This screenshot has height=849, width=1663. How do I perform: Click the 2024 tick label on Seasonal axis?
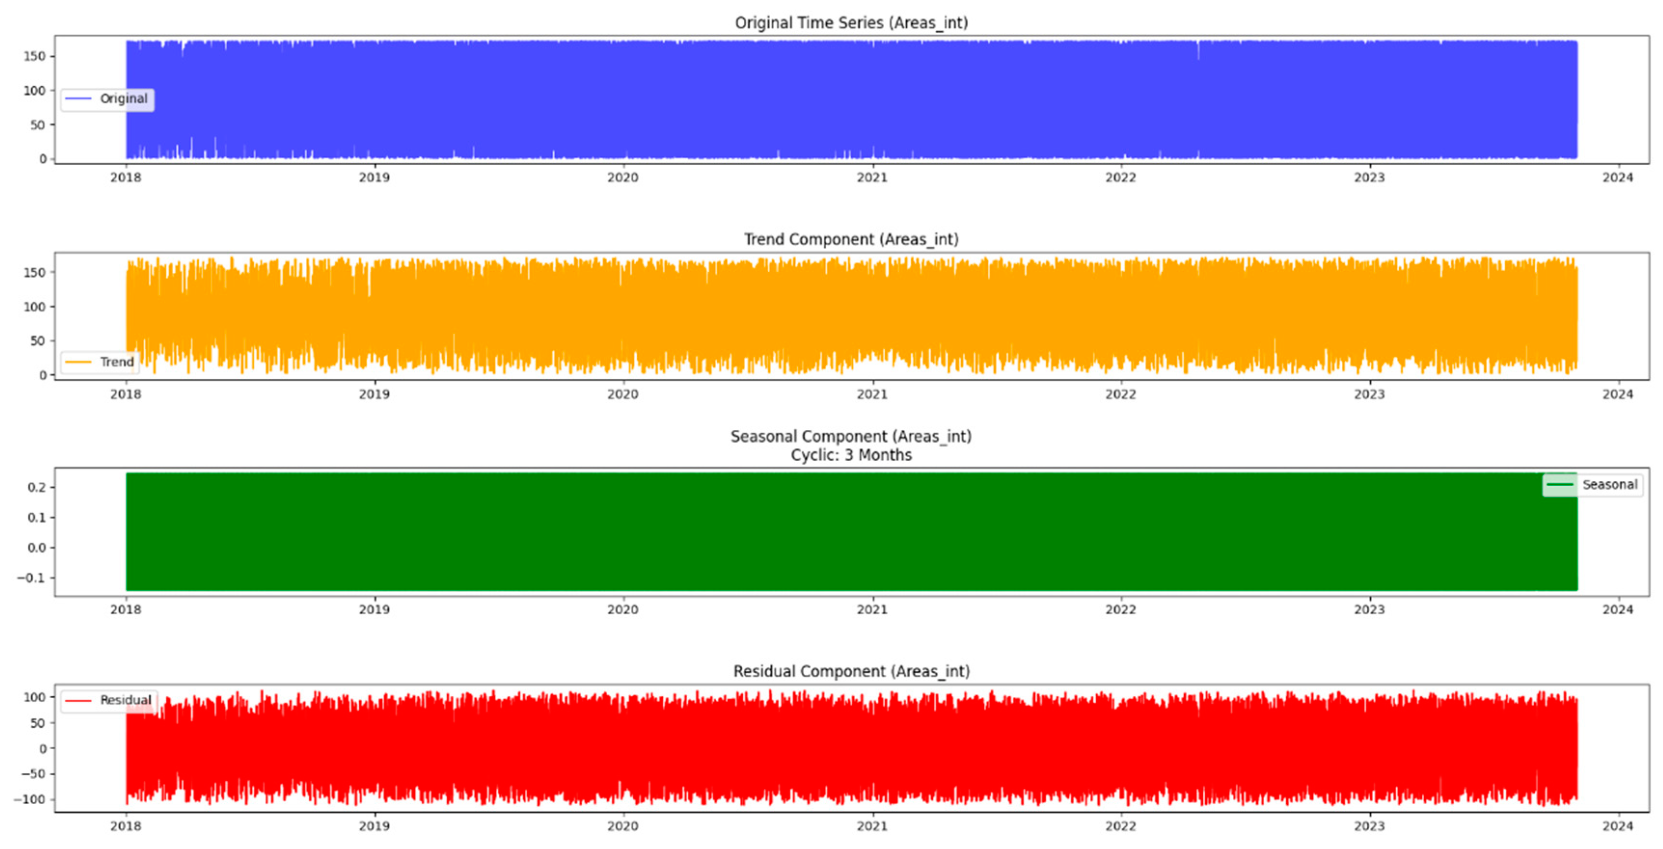tap(1618, 609)
